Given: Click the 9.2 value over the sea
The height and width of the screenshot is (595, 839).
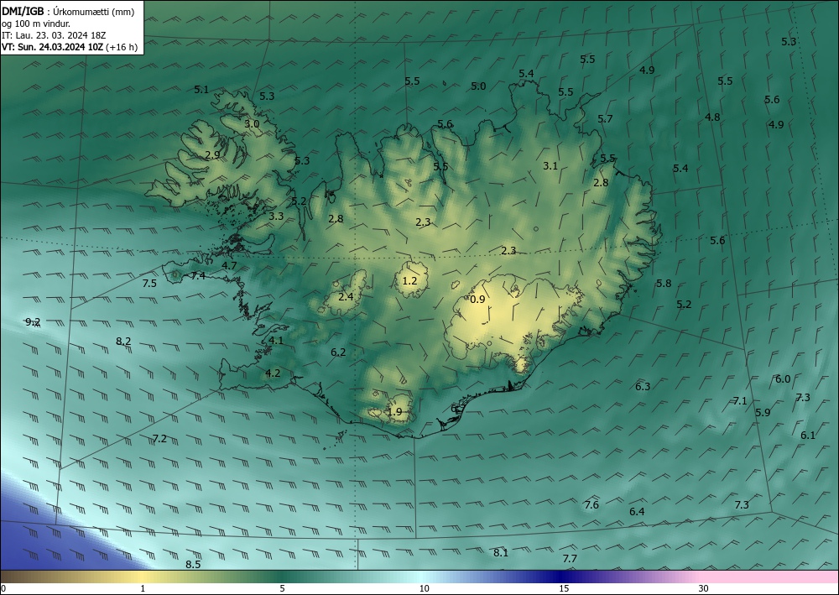Looking at the screenshot, I should point(33,321).
